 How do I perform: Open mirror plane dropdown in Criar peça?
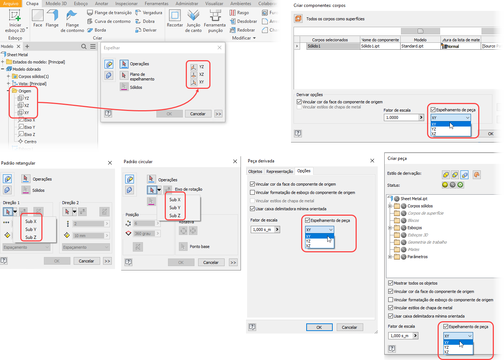click(458, 336)
